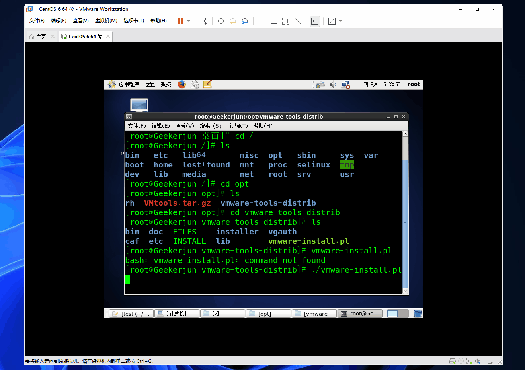Close the CentOS 6 64 位 tab

tap(108, 37)
